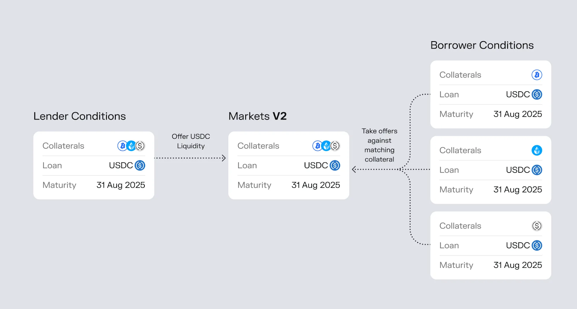Image resolution: width=577 pixels, height=309 pixels.
Task: Click the arrowhead pointing into Markets V2 from Lender
Action: click(223, 158)
